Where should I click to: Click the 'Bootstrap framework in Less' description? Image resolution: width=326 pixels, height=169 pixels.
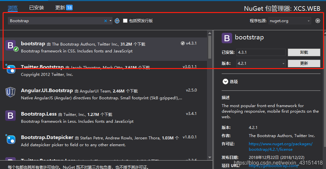click(77, 121)
